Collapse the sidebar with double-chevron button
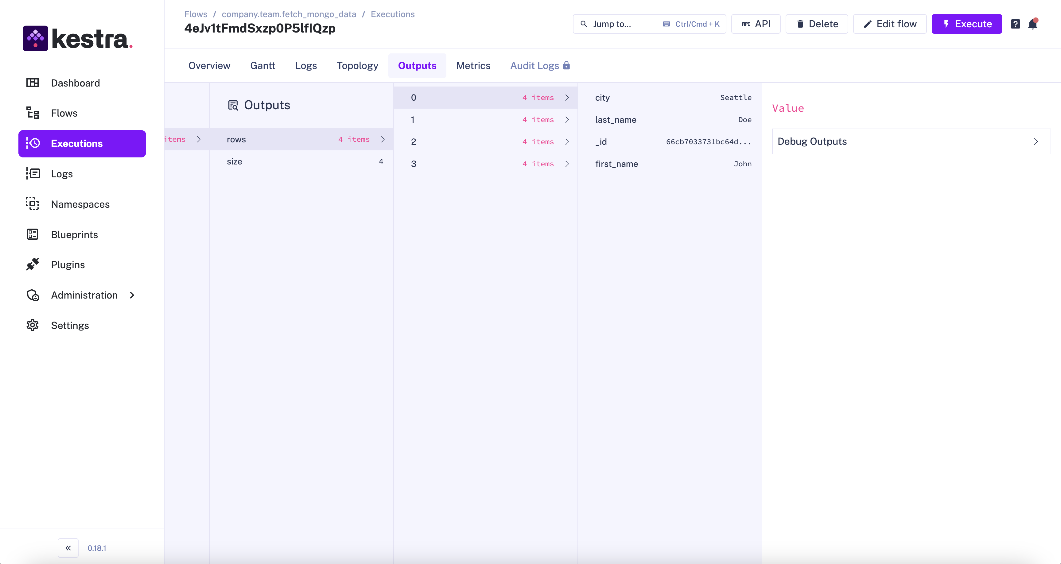1061x564 pixels. 68,548
